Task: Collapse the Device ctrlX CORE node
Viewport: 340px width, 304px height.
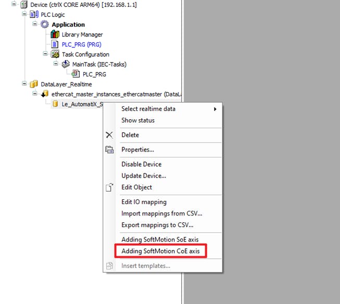Action: click(x=15, y=4)
